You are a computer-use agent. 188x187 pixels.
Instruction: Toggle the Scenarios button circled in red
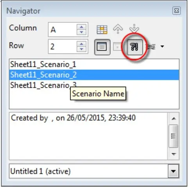(135, 47)
